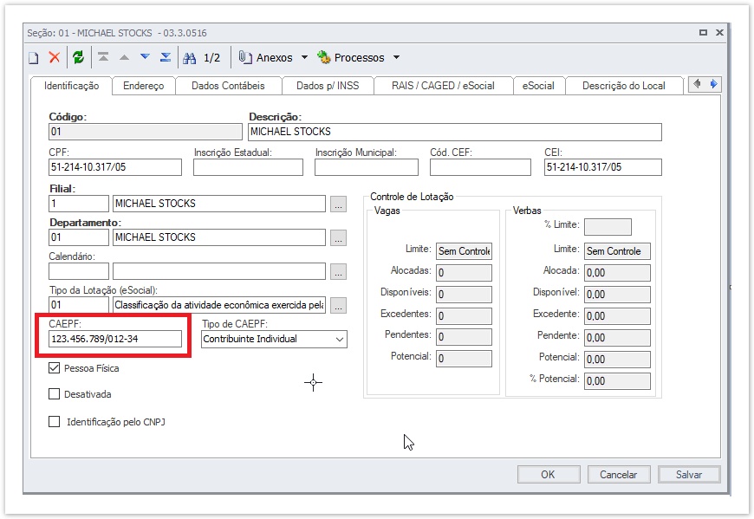Image resolution: width=754 pixels, height=519 pixels.
Task: Click the Calendário code field
Action: pyautogui.click(x=79, y=271)
